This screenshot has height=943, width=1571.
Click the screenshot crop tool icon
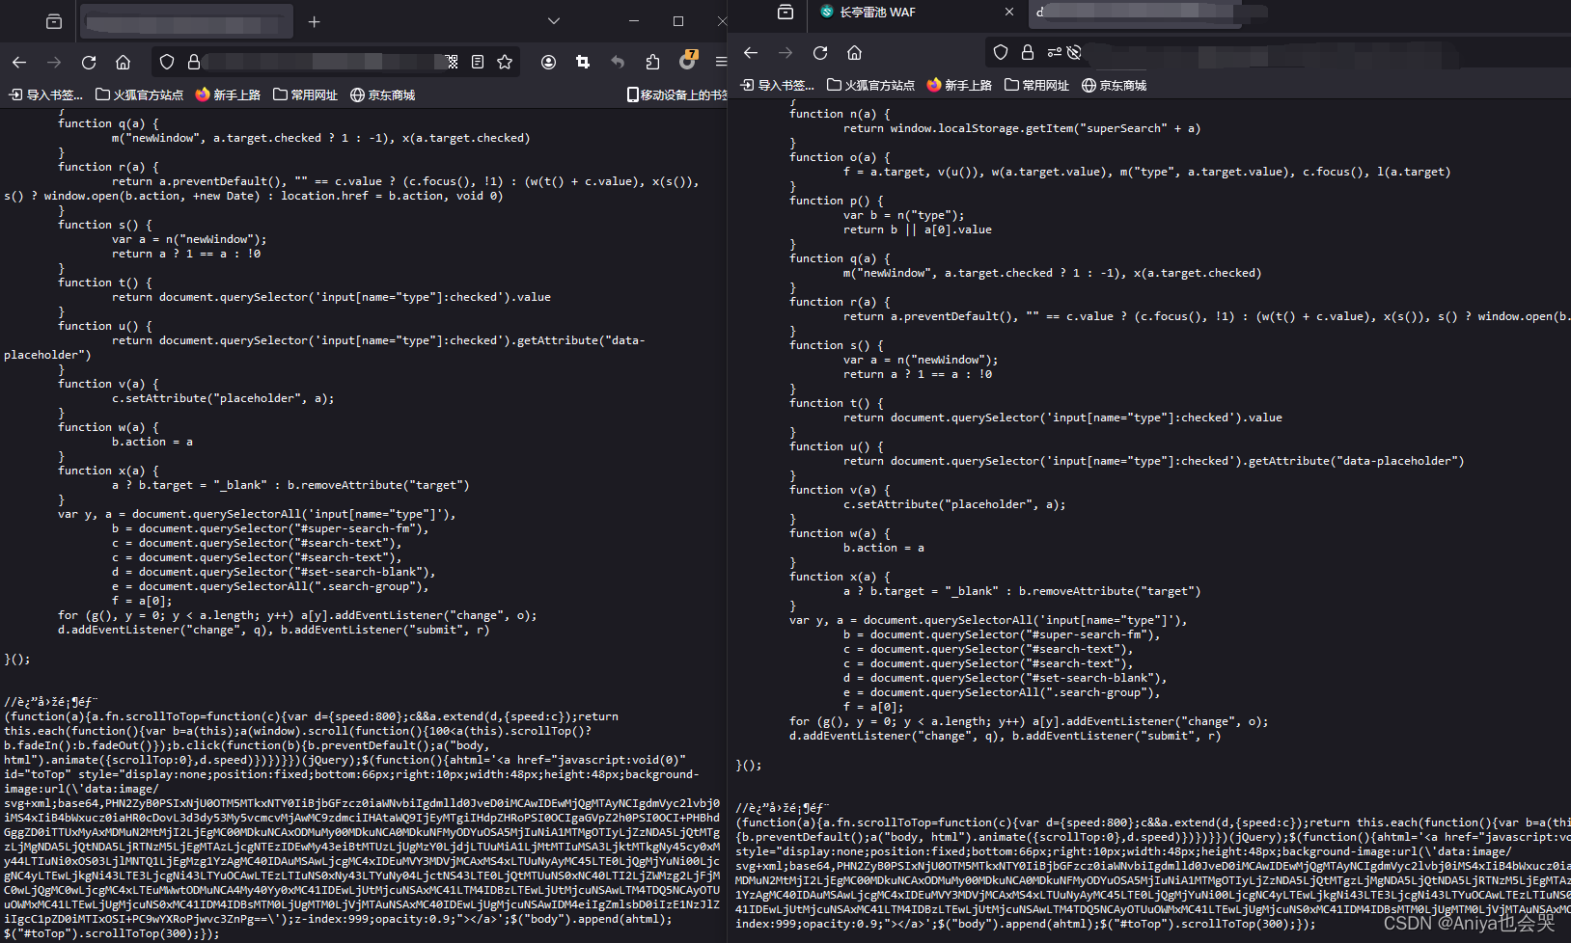[x=583, y=63]
